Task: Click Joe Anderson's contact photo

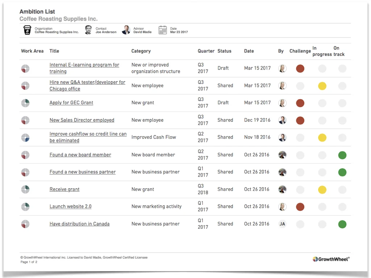Action: click(x=88, y=30)
